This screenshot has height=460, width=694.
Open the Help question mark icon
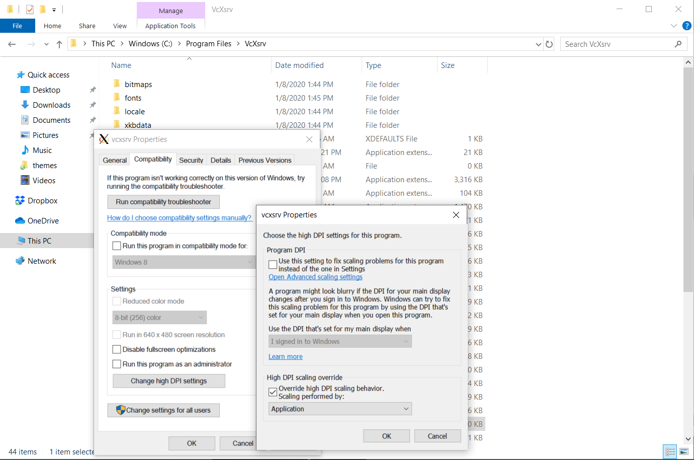tap(686, 26)
